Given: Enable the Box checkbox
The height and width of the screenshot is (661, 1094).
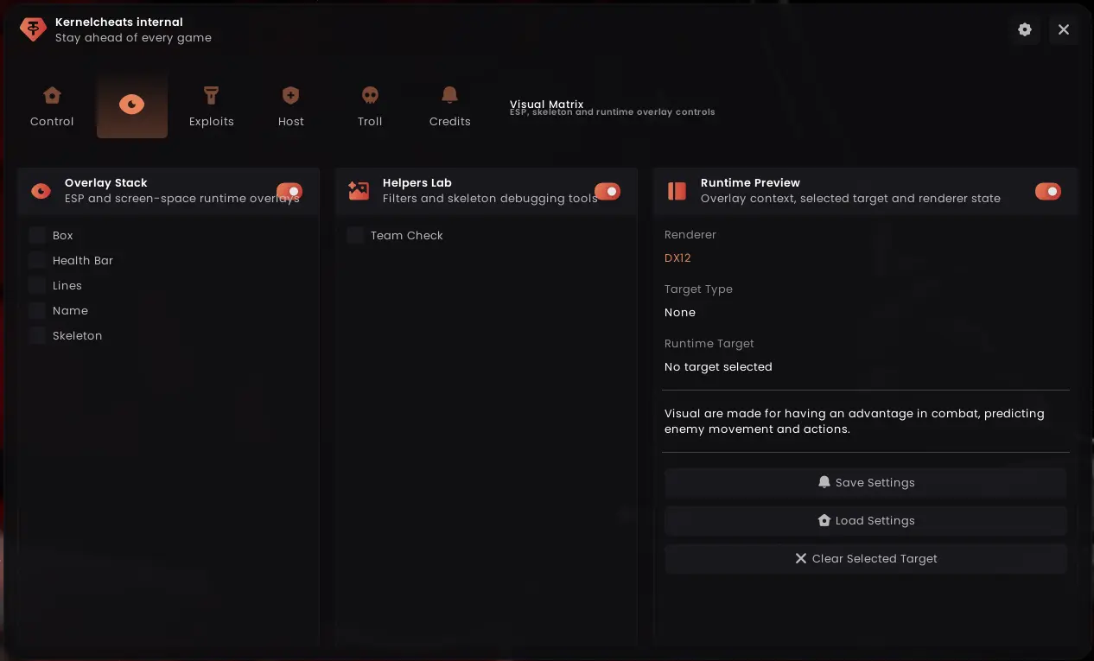Looking at the screenshot, I should (37, 235).
